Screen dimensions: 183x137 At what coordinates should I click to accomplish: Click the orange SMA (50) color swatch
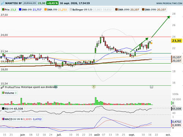[x=45, y=9]
